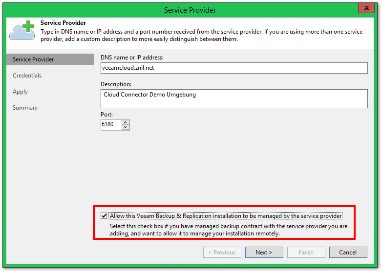Click the DNS name or IP address field

click(234, 68)
